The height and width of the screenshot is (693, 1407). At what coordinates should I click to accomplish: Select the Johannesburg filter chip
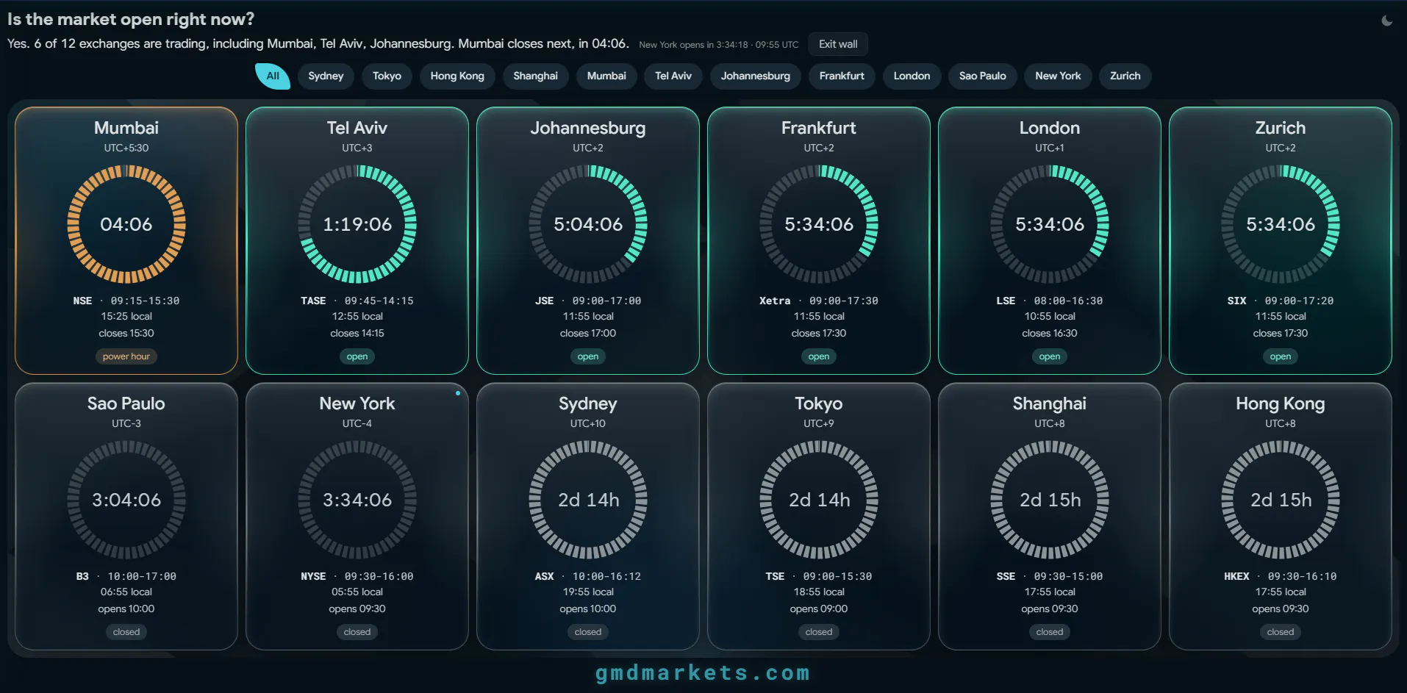click(756, 76)
